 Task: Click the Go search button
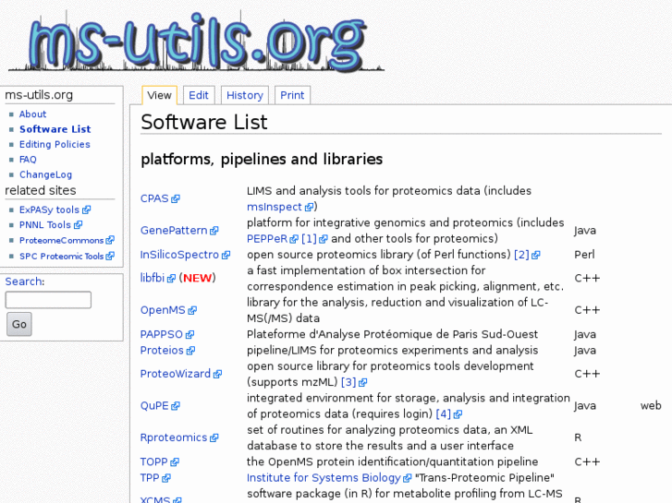pyautogui.click(x=19, y=324)
